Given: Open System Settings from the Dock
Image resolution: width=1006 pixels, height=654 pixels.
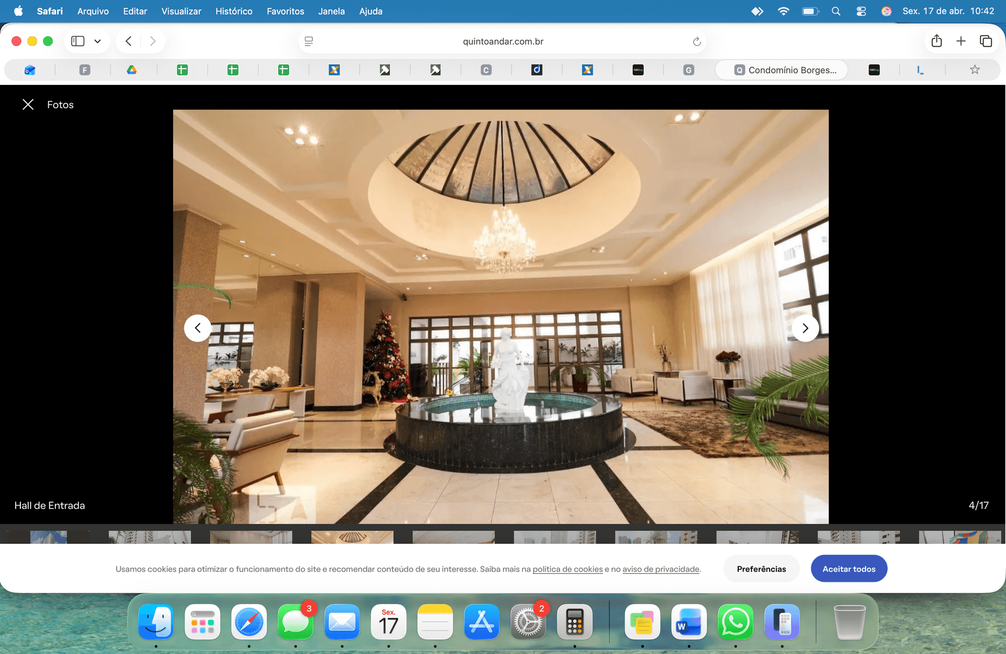Looking at the screenshot, I should pyautogui.click(x=528, y=622).
